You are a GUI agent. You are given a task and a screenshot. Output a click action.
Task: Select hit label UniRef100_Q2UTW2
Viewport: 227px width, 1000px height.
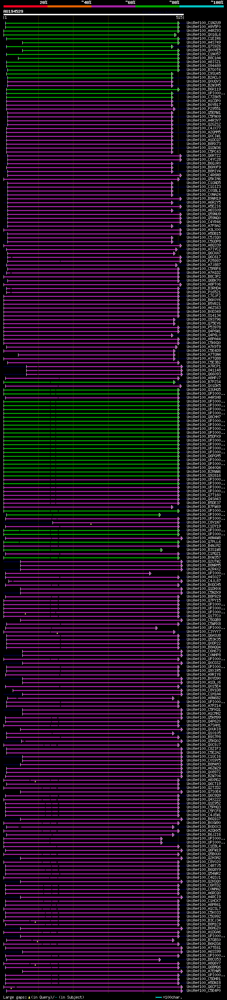coord(204,561)
